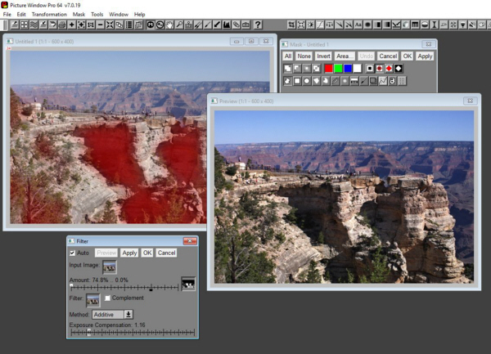Enable the Complement checkbox
This screenshot has width=491, height=354.
pos(108,298)
